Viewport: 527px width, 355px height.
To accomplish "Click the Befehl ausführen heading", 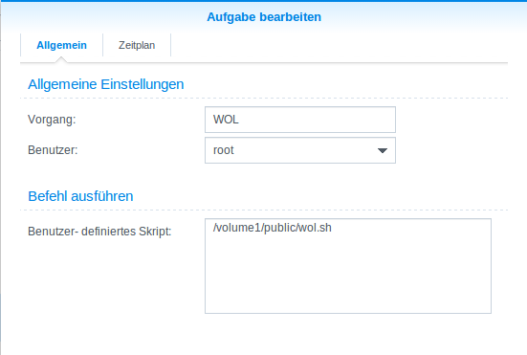I will click(x=80, y=196).
